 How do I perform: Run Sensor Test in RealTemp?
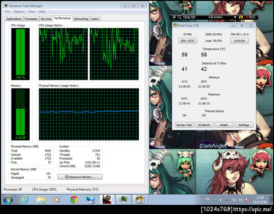tap(184, 125)
